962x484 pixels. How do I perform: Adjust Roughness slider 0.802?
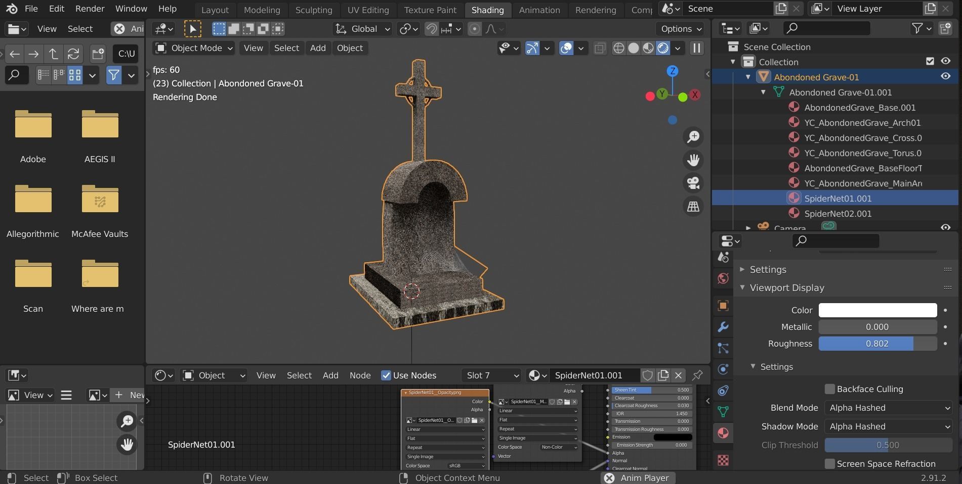[877, 344]
